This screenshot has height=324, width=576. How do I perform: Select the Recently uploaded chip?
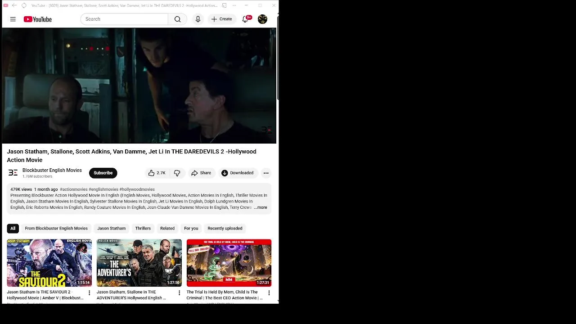click(225, 228)
